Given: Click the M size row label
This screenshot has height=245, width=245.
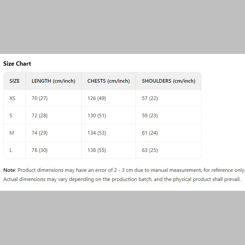Looking at the screenshot, I should click(x=12, y=133).
